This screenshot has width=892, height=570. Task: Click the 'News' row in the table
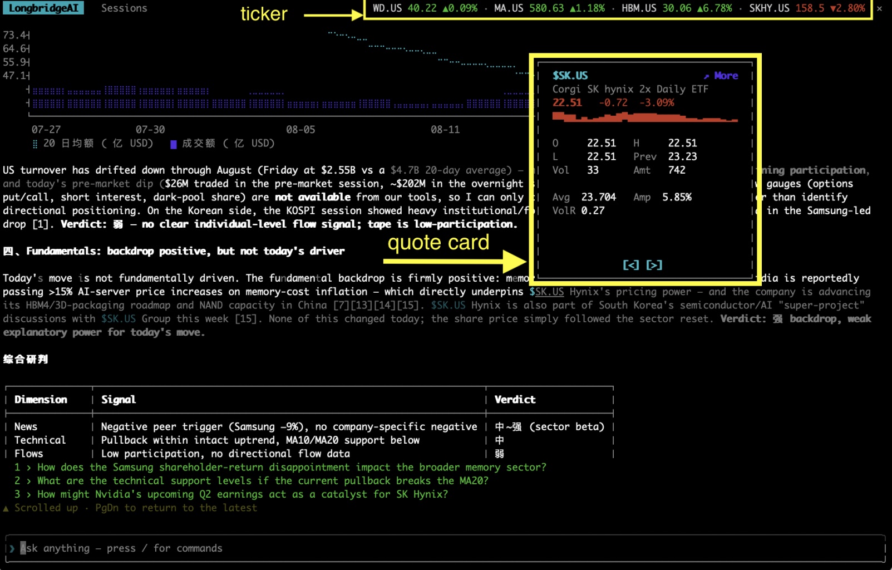pos(309,427)
